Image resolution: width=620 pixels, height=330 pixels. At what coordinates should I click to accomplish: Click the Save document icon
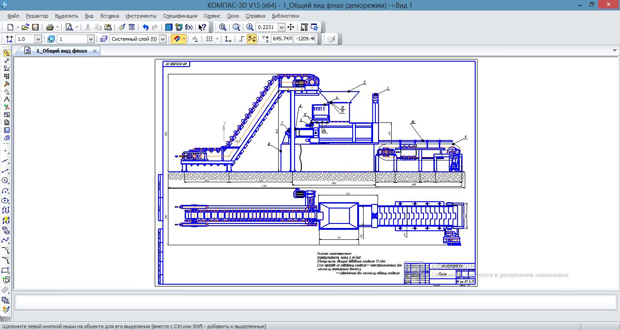(35, 27)
